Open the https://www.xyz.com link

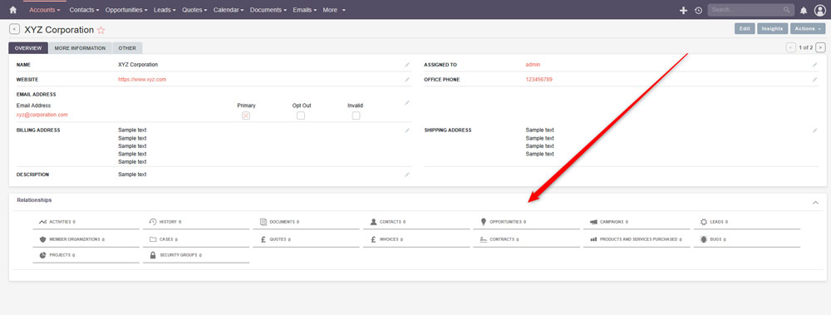click(142, 80)
